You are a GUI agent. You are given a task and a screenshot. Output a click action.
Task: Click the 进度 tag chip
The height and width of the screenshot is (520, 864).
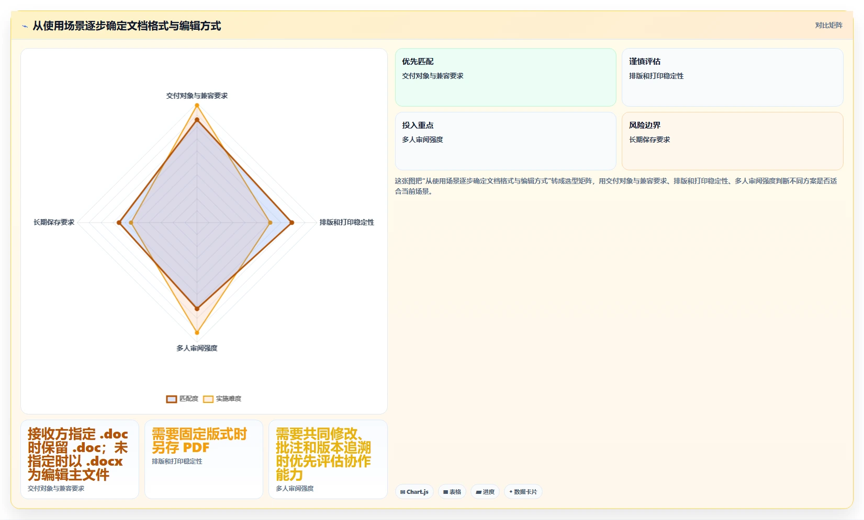[x=485, y=492]
